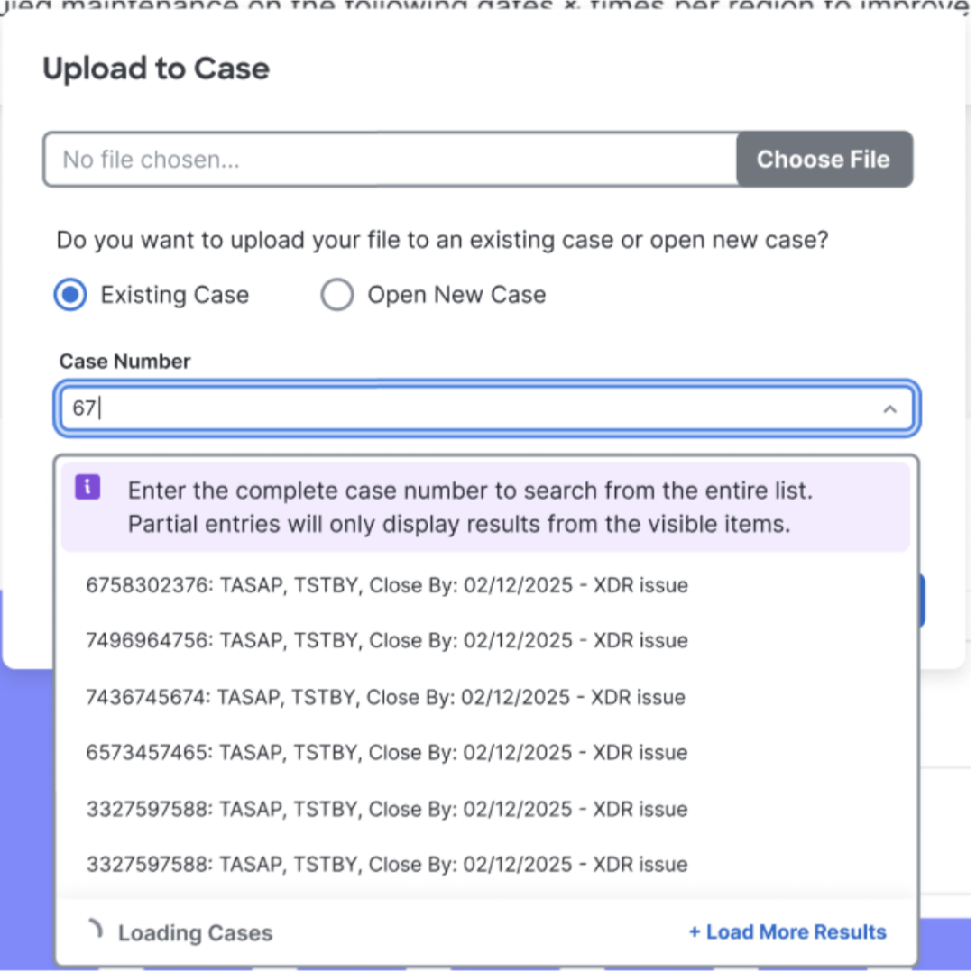Click the Case Number field label

124,362
